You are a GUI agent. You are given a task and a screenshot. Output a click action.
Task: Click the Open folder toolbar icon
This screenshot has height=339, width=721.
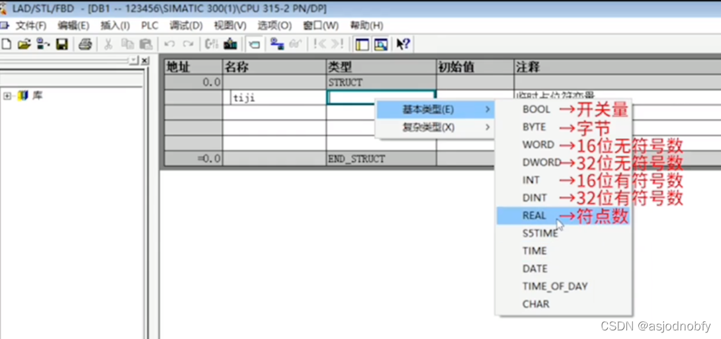tap(24, 44)
